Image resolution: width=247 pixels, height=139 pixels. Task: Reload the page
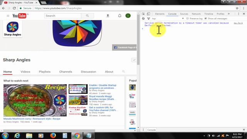pos(14,8)
